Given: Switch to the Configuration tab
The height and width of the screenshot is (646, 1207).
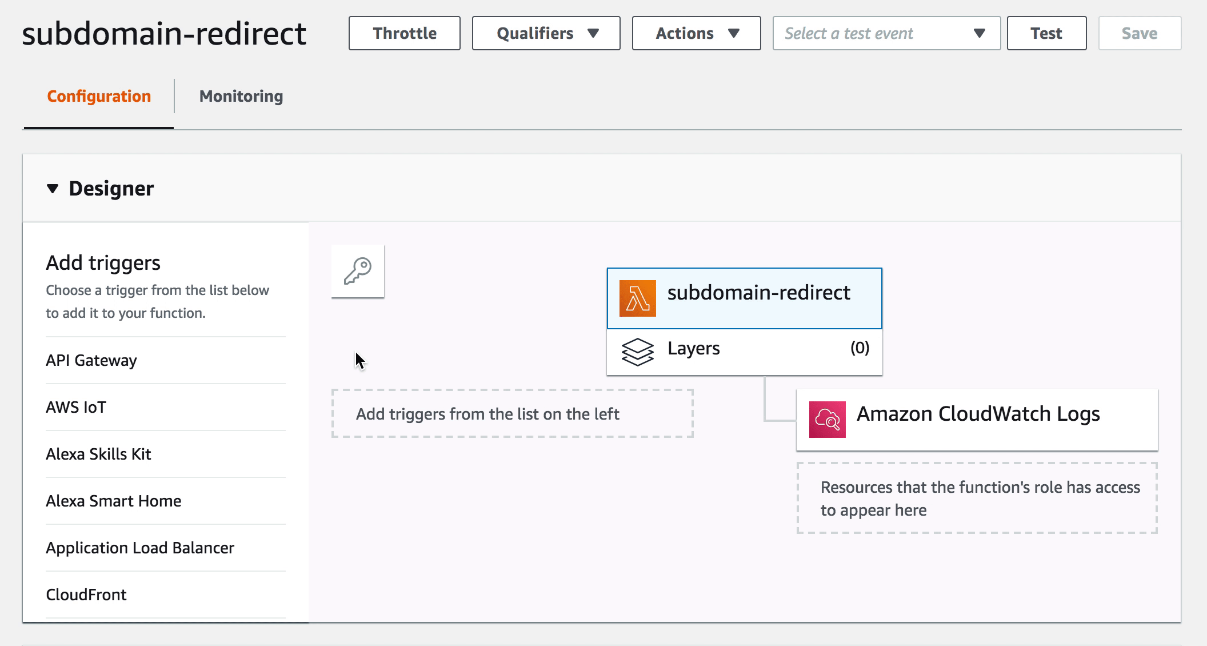Looking at the screenshot, I should [99, 96].
